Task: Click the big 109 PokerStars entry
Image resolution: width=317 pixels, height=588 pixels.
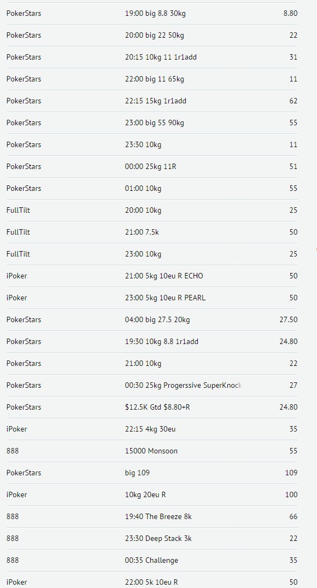Action: (x=152, y=473)
